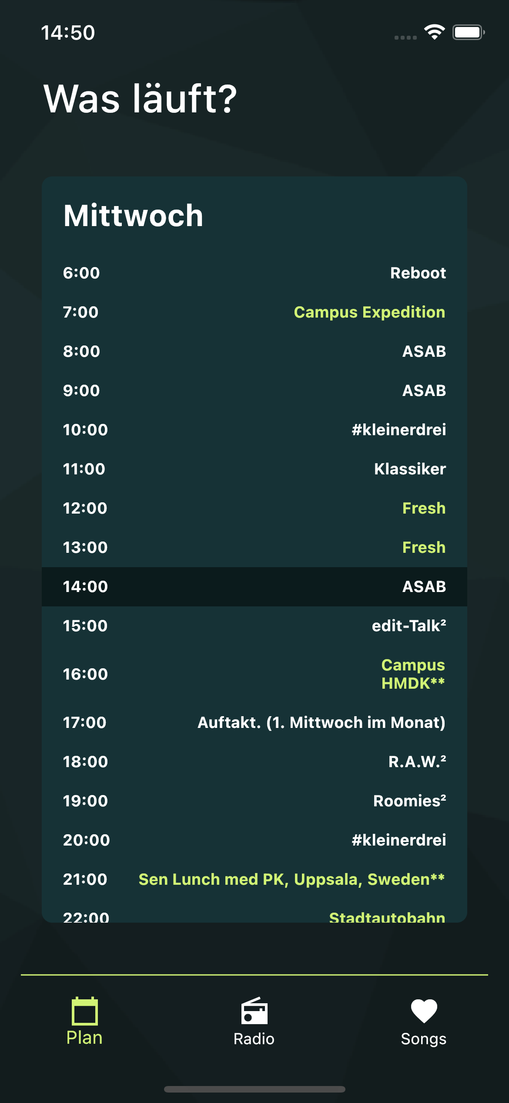This screenshot has height=1103, width=509.
Task: Tap the Songs heart icon
Action: [x=424, y=1011]
